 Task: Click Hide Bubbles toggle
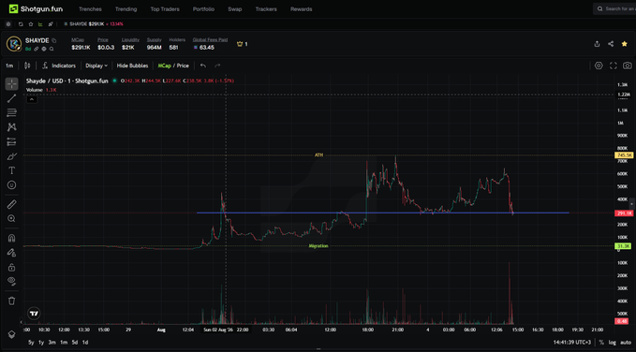(132, 66)
